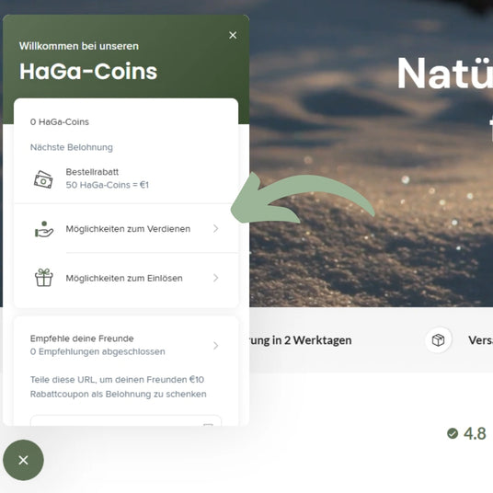
Task: Click the copy icon in referral URL field
Action: [x=208, y=425]
